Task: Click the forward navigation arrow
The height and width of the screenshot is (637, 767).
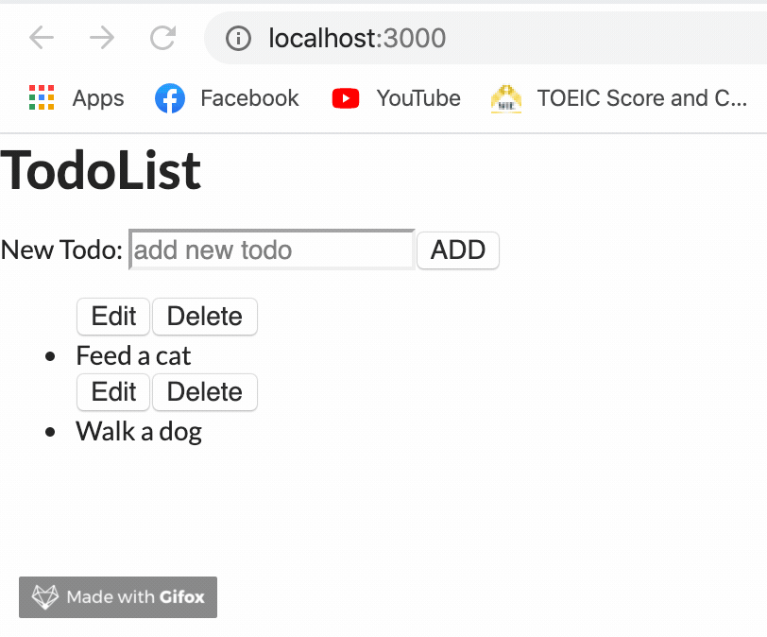Action: (x=101, y=38)
